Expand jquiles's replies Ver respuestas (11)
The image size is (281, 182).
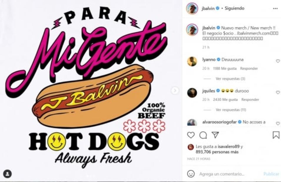pos(231,109)
